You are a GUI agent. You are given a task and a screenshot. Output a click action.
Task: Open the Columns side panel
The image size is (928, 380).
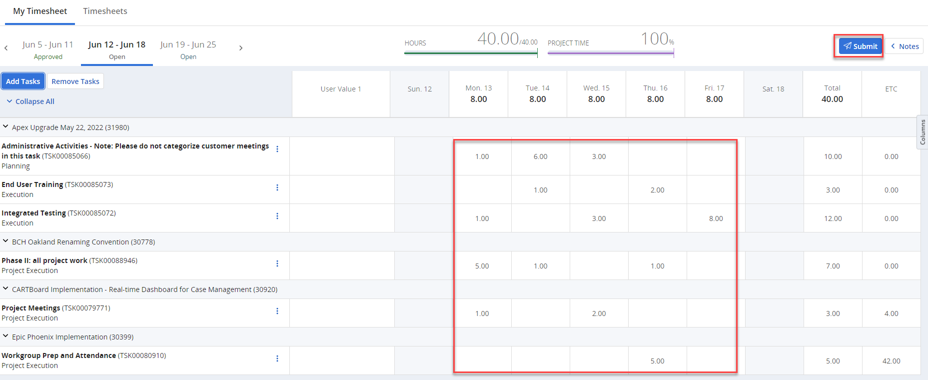coord(923,132)
